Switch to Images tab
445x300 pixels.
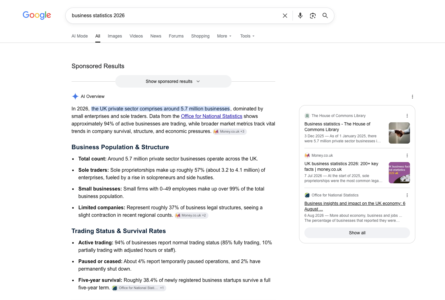115,36
